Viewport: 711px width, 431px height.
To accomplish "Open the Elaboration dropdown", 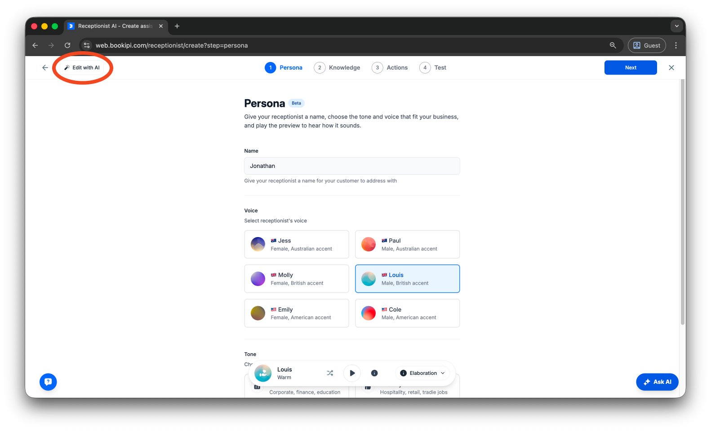I will click(x=422, y=373).
